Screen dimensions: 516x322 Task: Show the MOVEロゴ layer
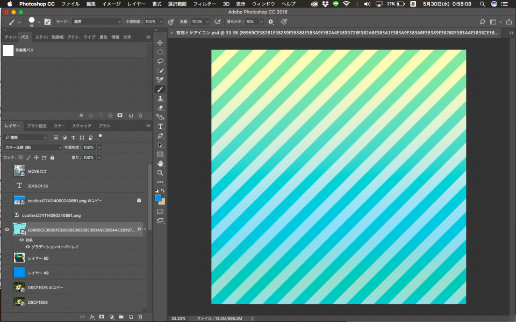click(x=7, y=171)
